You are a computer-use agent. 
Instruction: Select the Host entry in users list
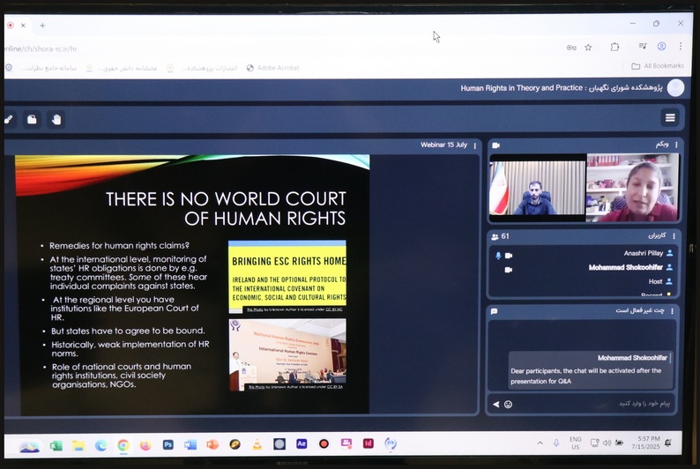click(x=655, y=281)
